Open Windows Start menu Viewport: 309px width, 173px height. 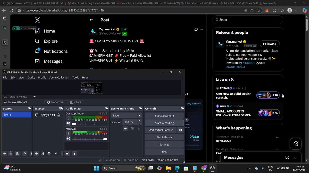(96, 168)
